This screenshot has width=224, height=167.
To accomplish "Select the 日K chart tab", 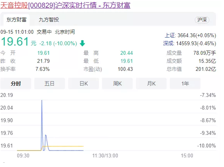I will pyautogui.click(x=84, y=83).
